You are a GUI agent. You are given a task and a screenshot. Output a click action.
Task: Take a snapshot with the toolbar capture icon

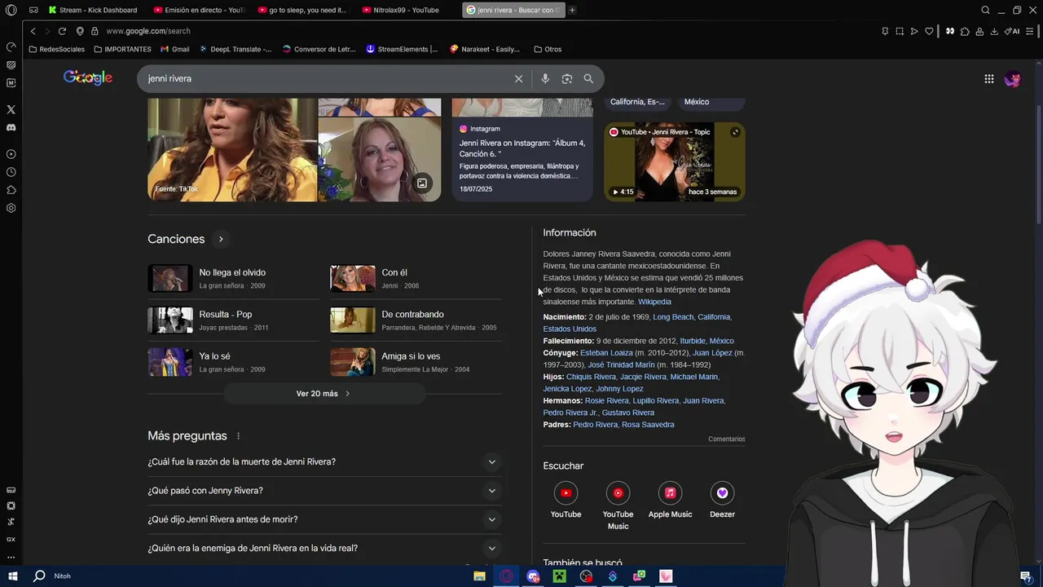coord(900,31)
